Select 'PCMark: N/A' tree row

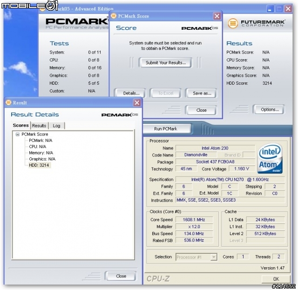pyautogui.click(x=41, y=141)
